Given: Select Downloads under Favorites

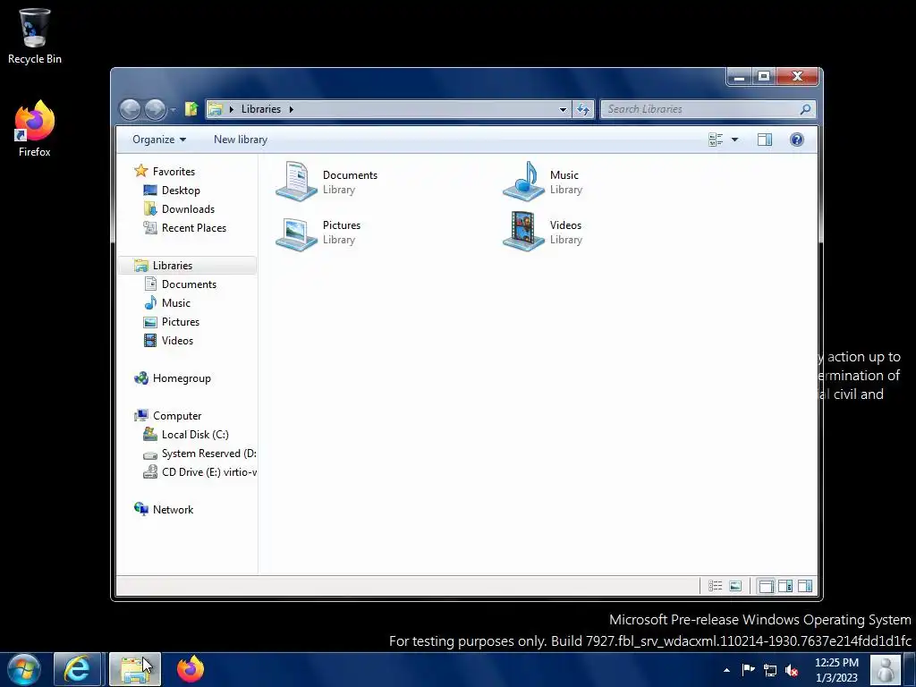Looking at the screenshot, I should pos(188,209).
